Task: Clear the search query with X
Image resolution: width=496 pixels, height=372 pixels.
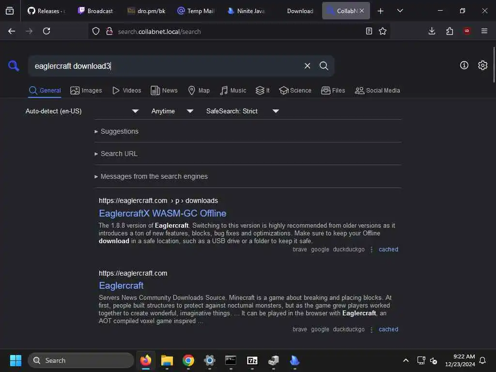Action: [307, 66]
